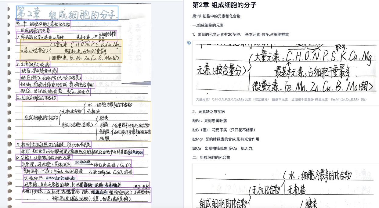Click recognized text 第1节 细胞中的元素和化合物
This screenshot has width=379, height=208.
coord(216,16)
